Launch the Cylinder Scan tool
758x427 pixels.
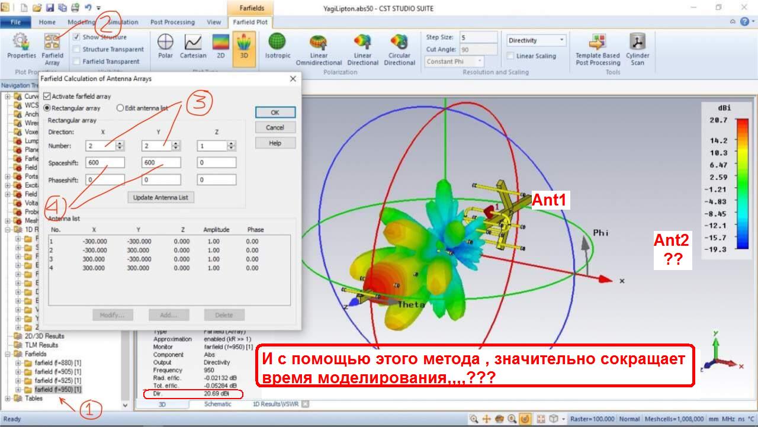pyautogui.click(x=637, y=49)
